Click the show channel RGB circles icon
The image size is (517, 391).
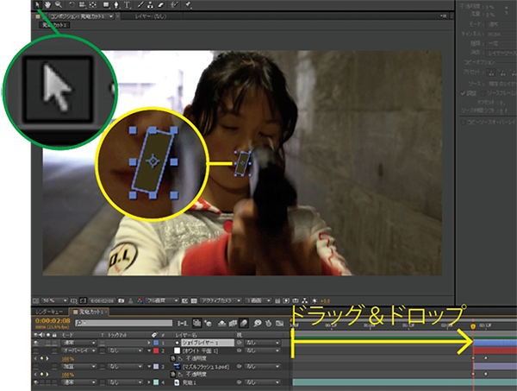(140, 301)
